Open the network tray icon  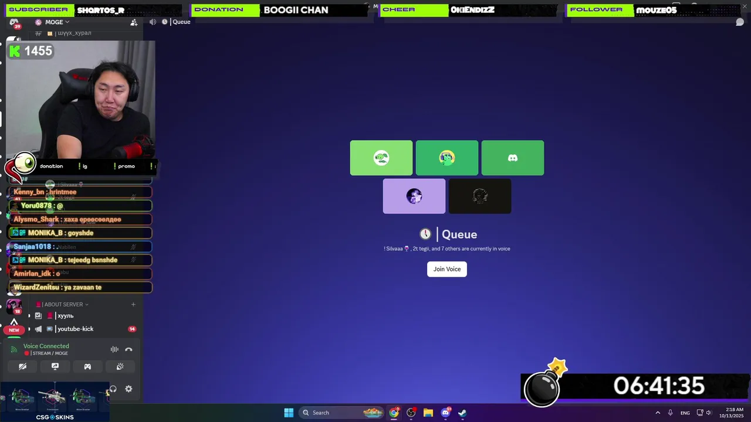click(699, 413)
